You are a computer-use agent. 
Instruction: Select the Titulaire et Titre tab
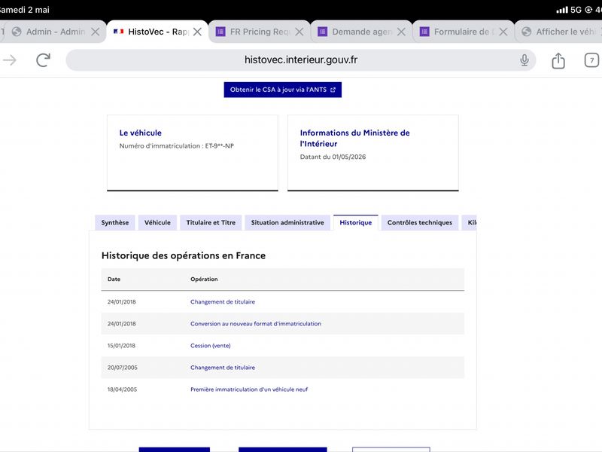(211, 222)
